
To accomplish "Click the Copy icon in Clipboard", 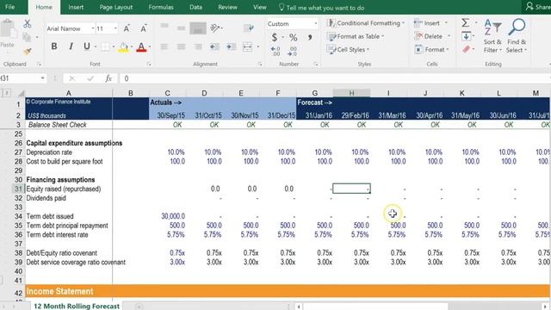I will (27, 36).
